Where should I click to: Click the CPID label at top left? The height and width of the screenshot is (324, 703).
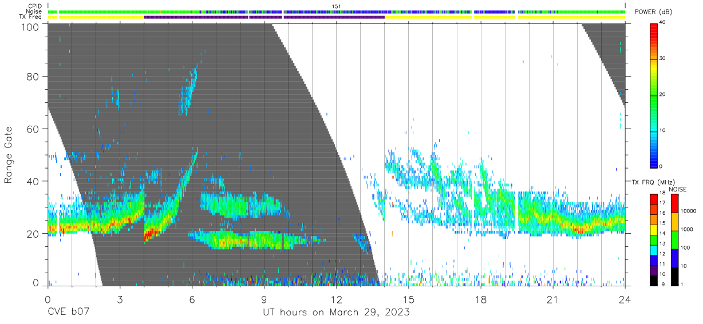click(x=35, y=6)
